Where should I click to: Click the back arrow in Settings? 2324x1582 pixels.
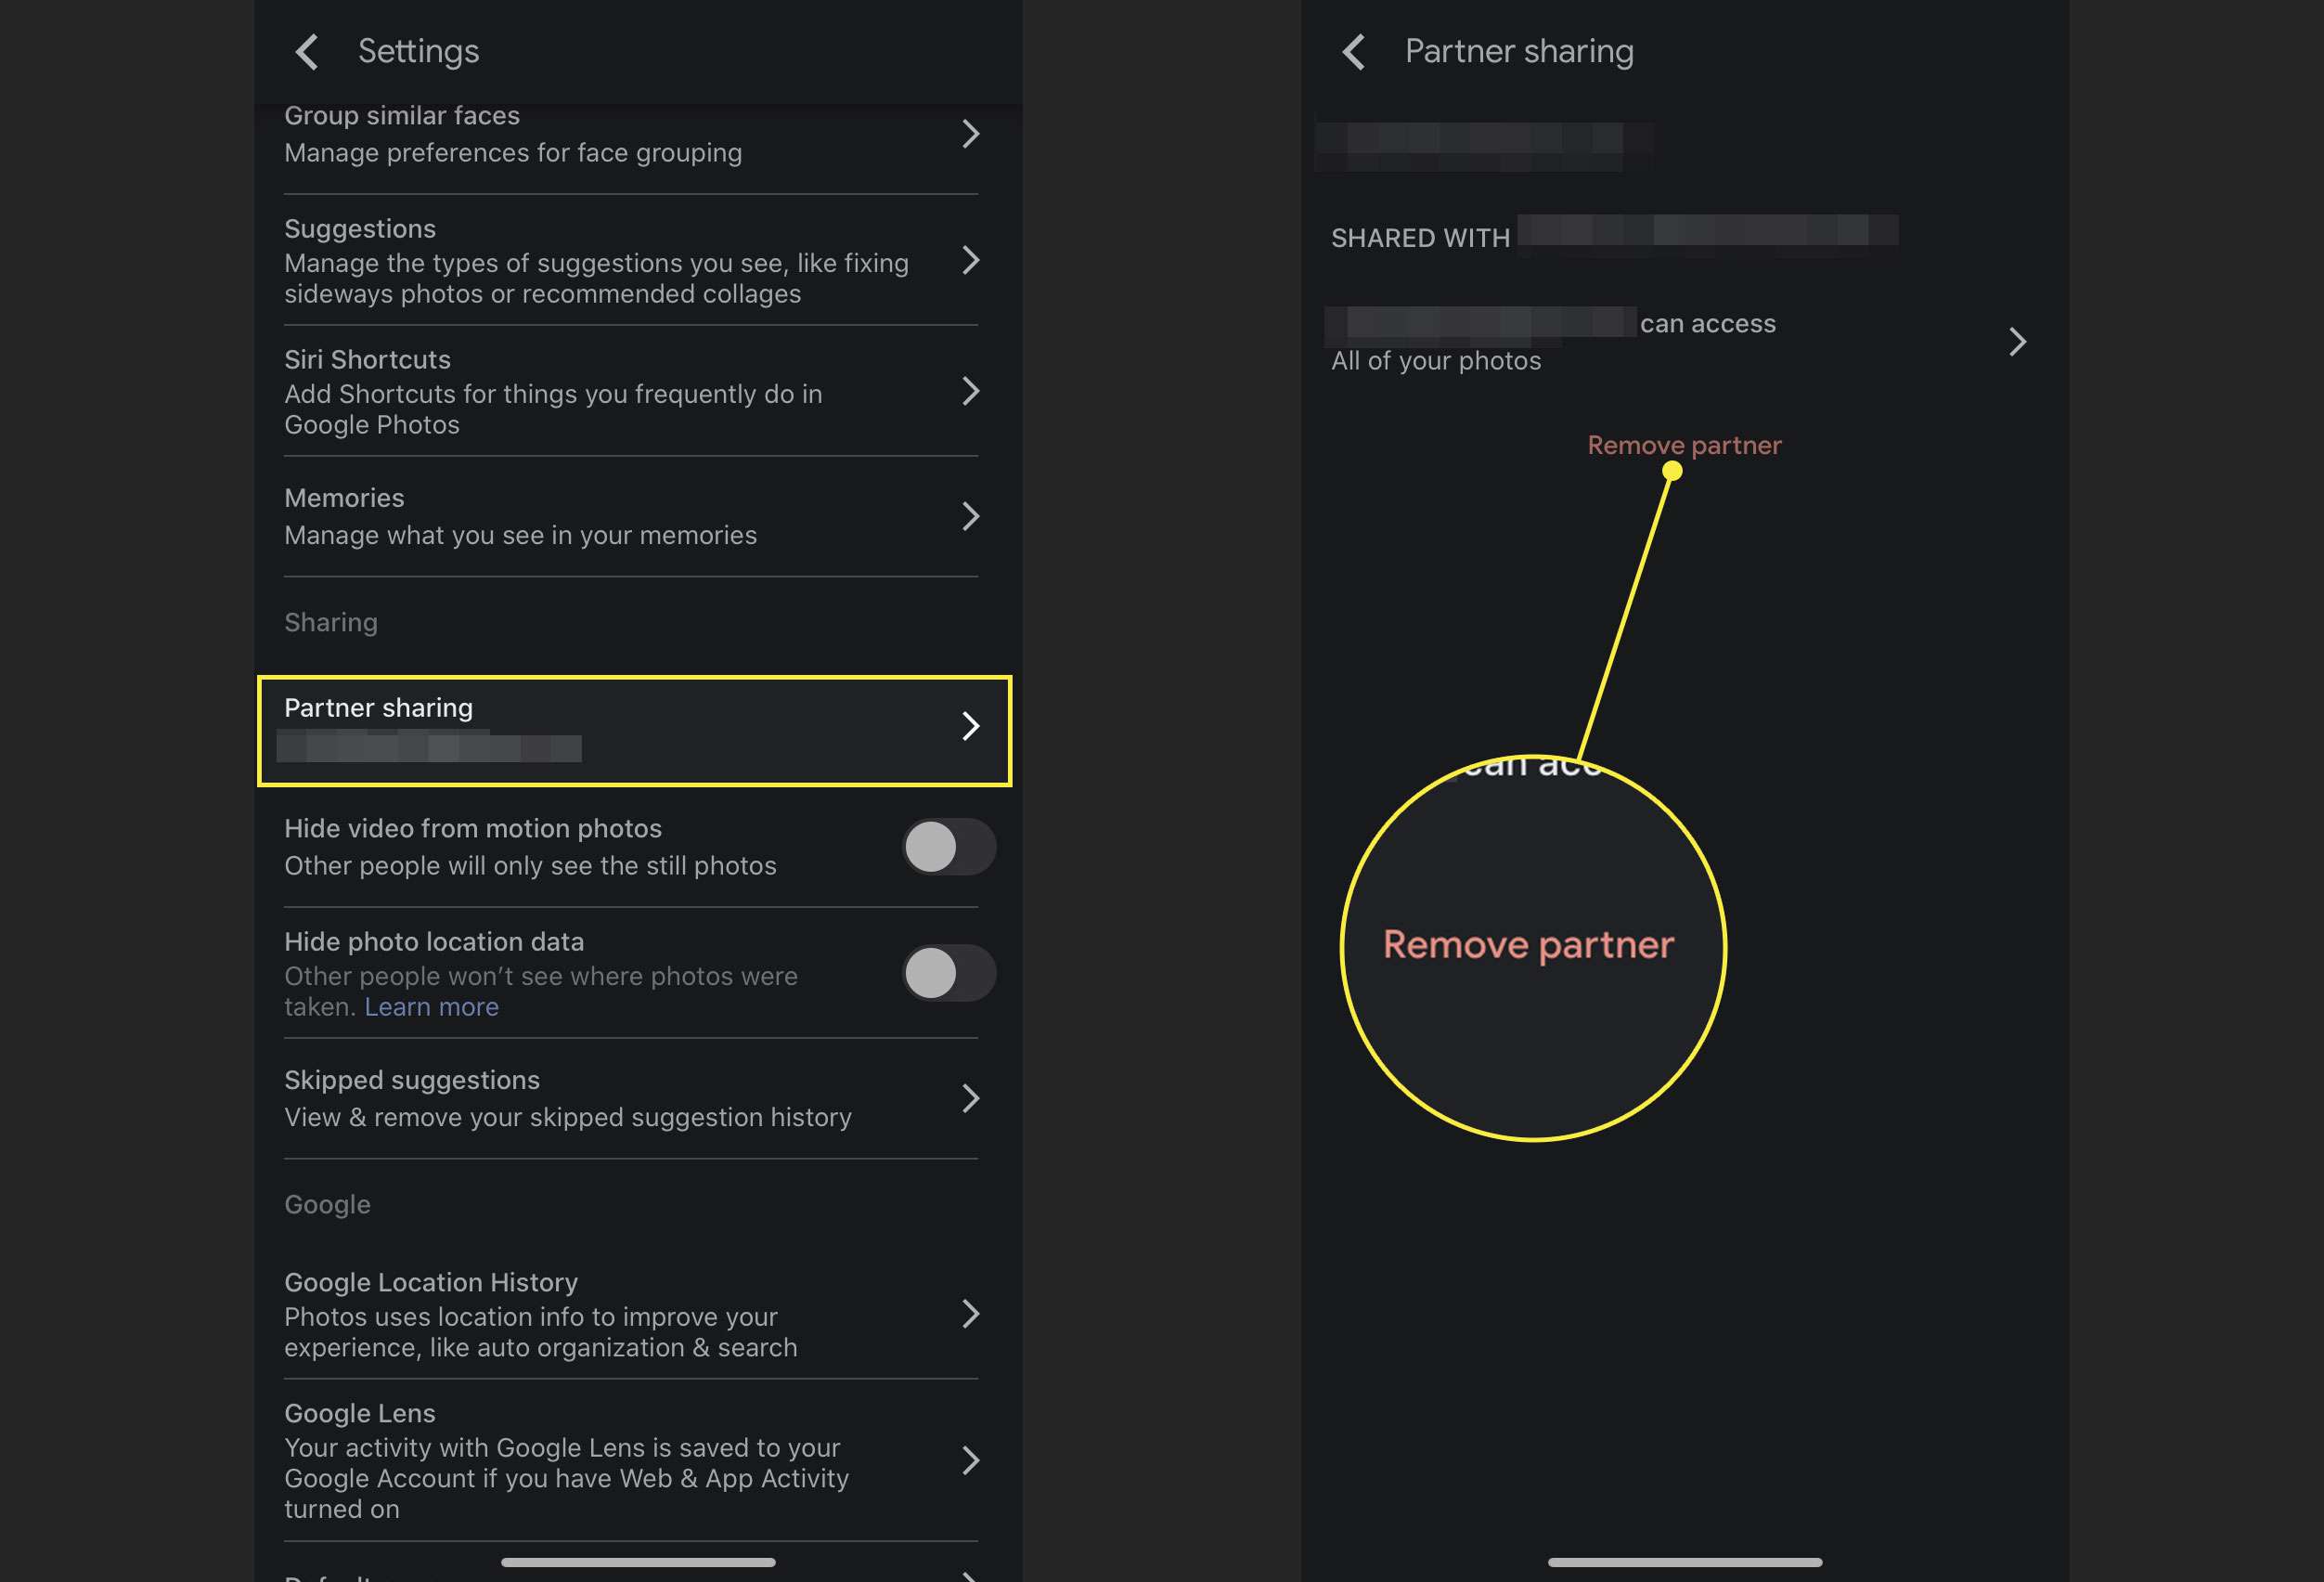(305, 49)
